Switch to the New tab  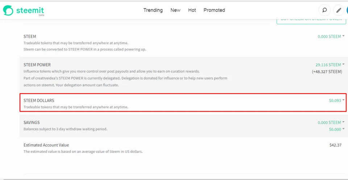point(175,10)
